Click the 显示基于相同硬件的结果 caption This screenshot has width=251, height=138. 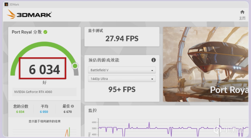[x=45, y=121]
